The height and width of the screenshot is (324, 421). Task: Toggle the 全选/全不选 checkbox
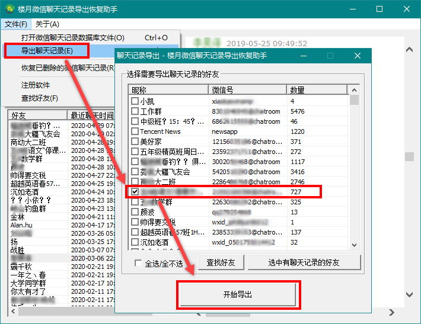[x=139, y=263]
